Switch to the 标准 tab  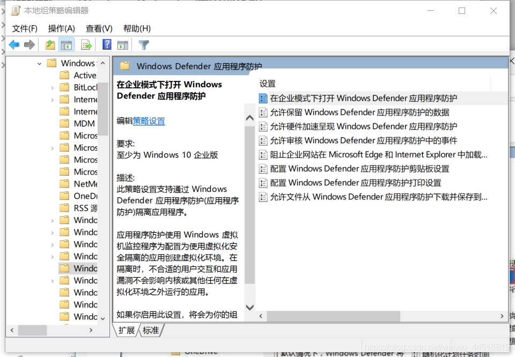(x=151, y=330)
